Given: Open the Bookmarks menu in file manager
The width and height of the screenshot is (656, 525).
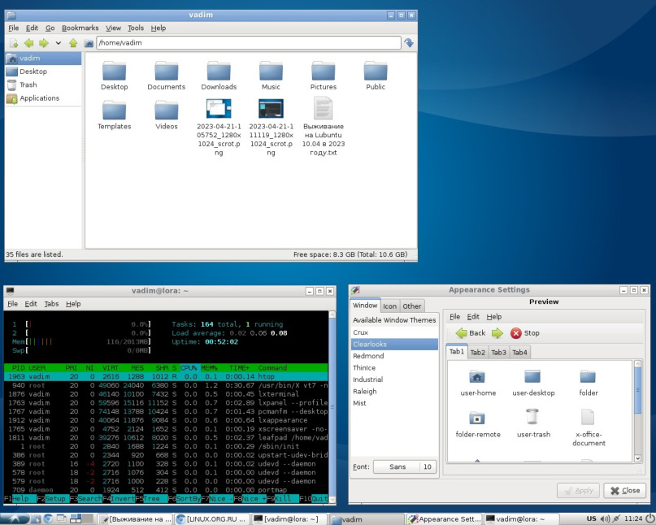Looking at the screenshot, I should [80, 28].
